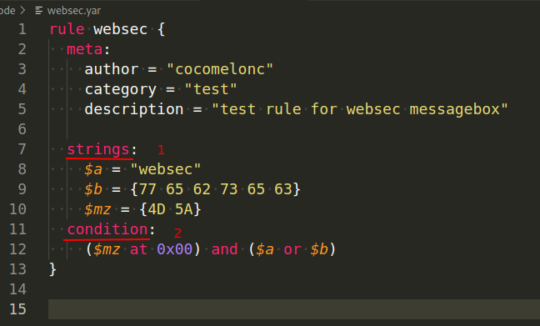Viewport: 540px width, 326px height.
Task: Click the description string on line 5
Action: (359, 109)
